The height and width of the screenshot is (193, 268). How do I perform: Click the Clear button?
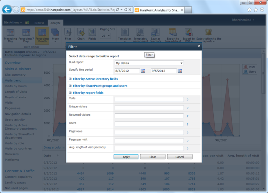click(153, 157)
